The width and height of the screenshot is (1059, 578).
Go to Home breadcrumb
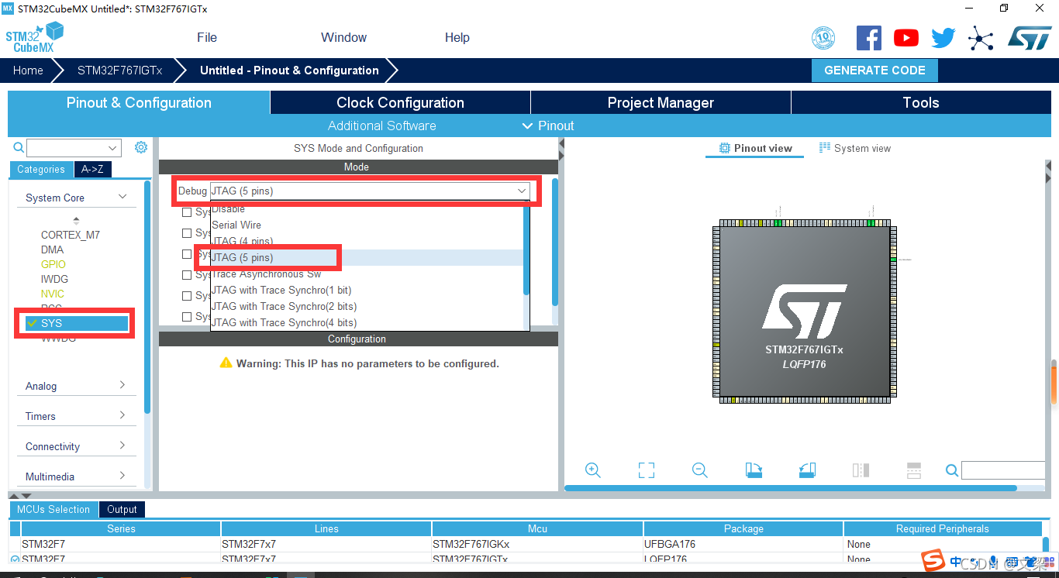(x=28, y=70)
